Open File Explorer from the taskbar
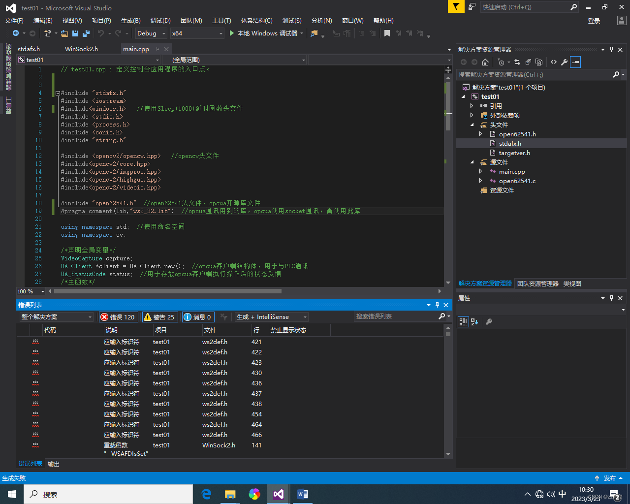Image resolution: width=630 pixels, height=504 pixels. [x=230, y=494]
